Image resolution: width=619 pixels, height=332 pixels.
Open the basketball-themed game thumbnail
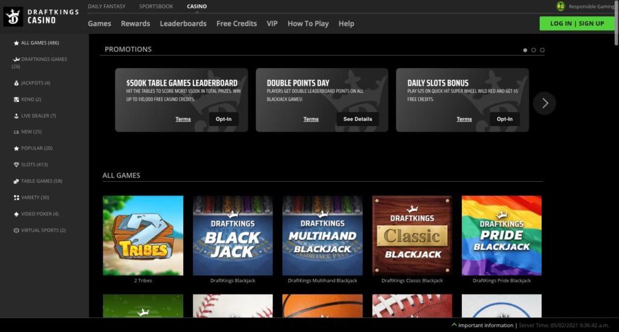[x=322, y=305]
